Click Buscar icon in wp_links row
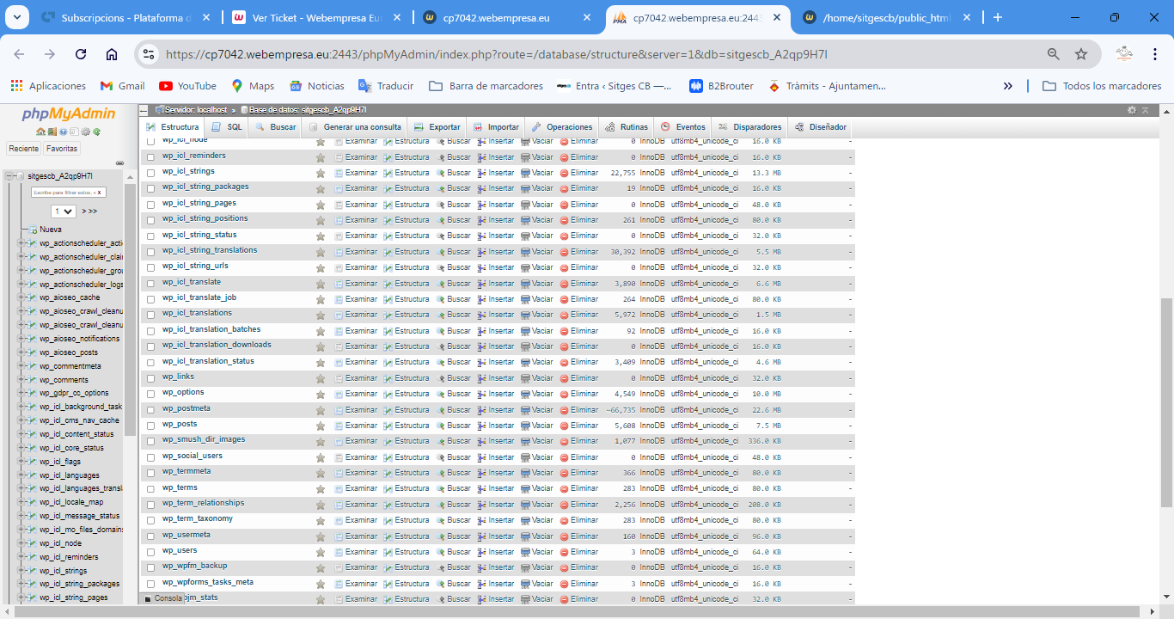1174x619 pixels. [440, 378]
